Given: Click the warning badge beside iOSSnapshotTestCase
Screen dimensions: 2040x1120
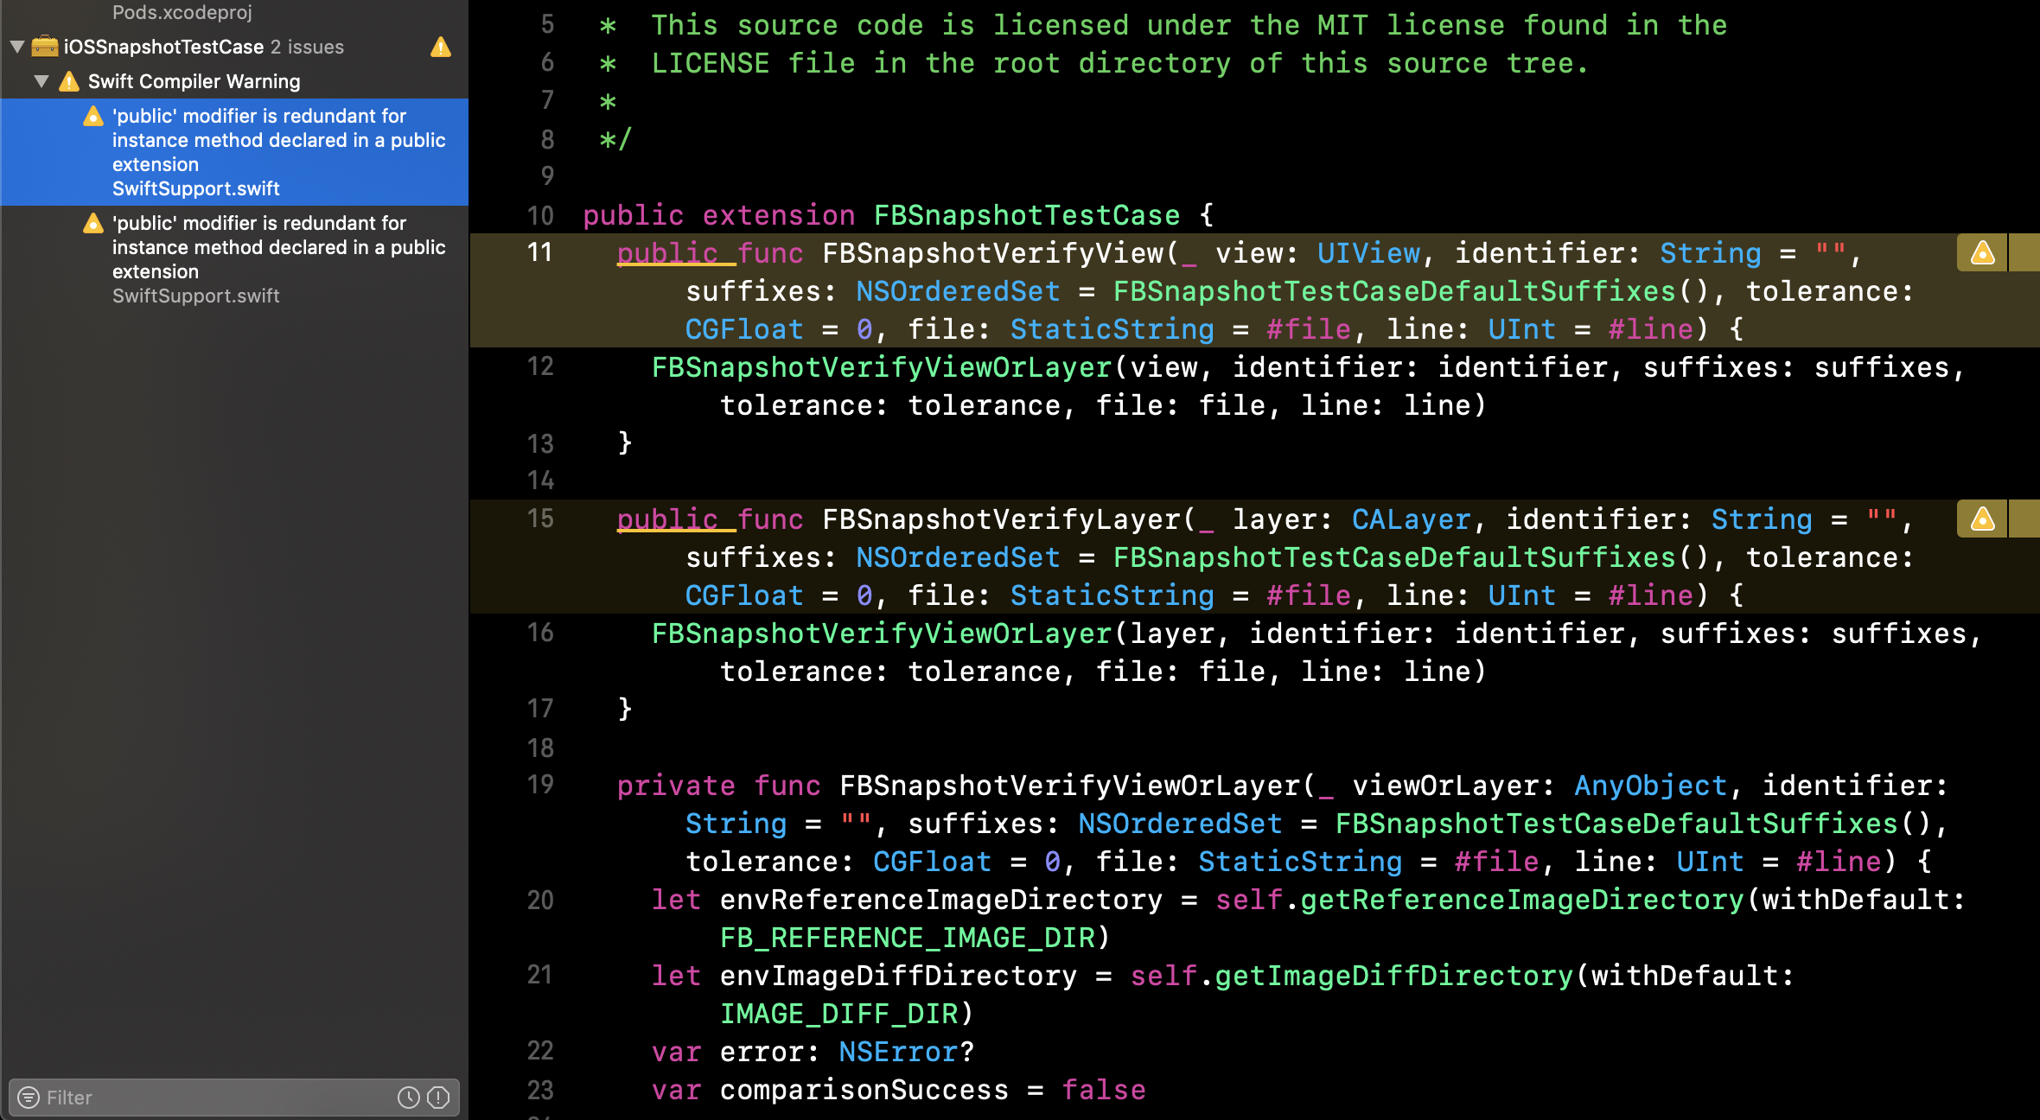Looking at the screenshot, I should point(442,48).
